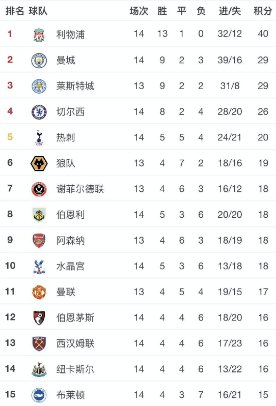Click the Manchester City club crest

pyautogui.click(x=39, y=61)
